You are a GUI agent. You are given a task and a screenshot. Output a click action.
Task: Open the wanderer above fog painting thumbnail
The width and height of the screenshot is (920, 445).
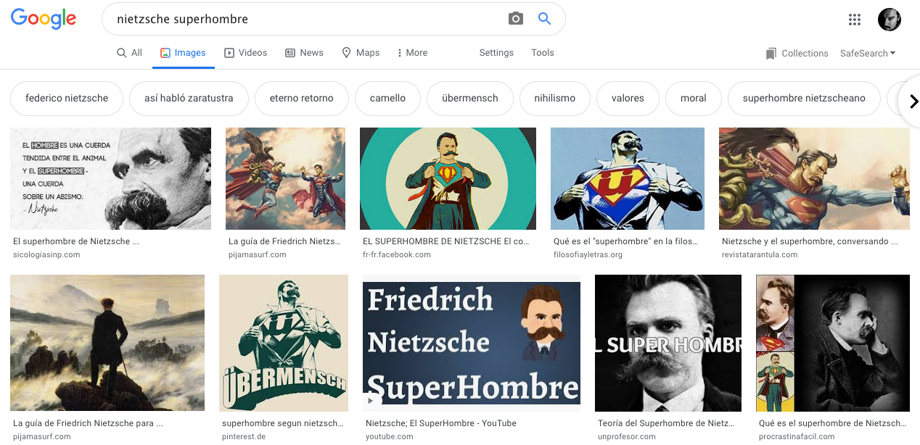coord(107,343)
